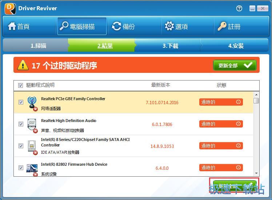Click 過時的 status for Realtek High Definition Audio
The image size is (272, 200).
coord(221,124)
